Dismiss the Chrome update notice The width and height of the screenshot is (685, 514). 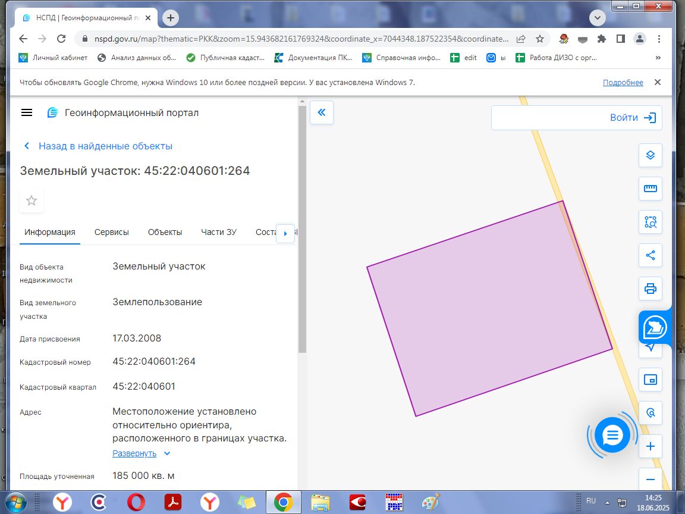(658, 82)
